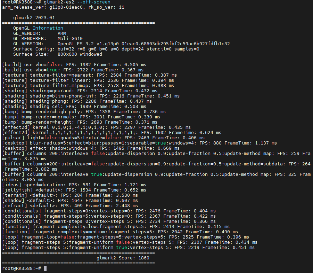Click the 'bump-render=height' result line
The width and height of the screenshot is (313, 273).
tap(80, 122)
